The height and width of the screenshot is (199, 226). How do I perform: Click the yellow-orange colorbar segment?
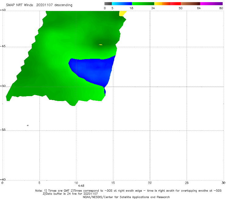coord(162,4)
